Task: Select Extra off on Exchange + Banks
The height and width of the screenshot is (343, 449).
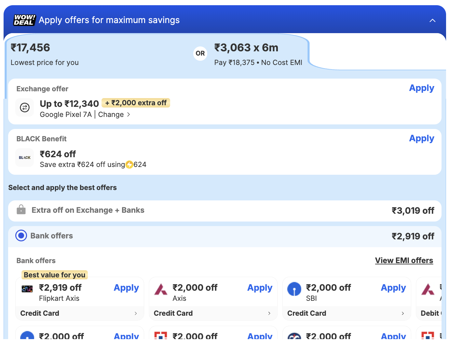Action: pyautogui.click(x=88, y=210)
